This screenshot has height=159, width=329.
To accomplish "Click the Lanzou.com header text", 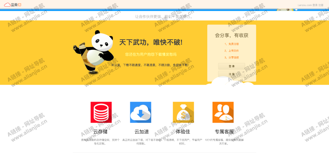I will coord(304,5).
